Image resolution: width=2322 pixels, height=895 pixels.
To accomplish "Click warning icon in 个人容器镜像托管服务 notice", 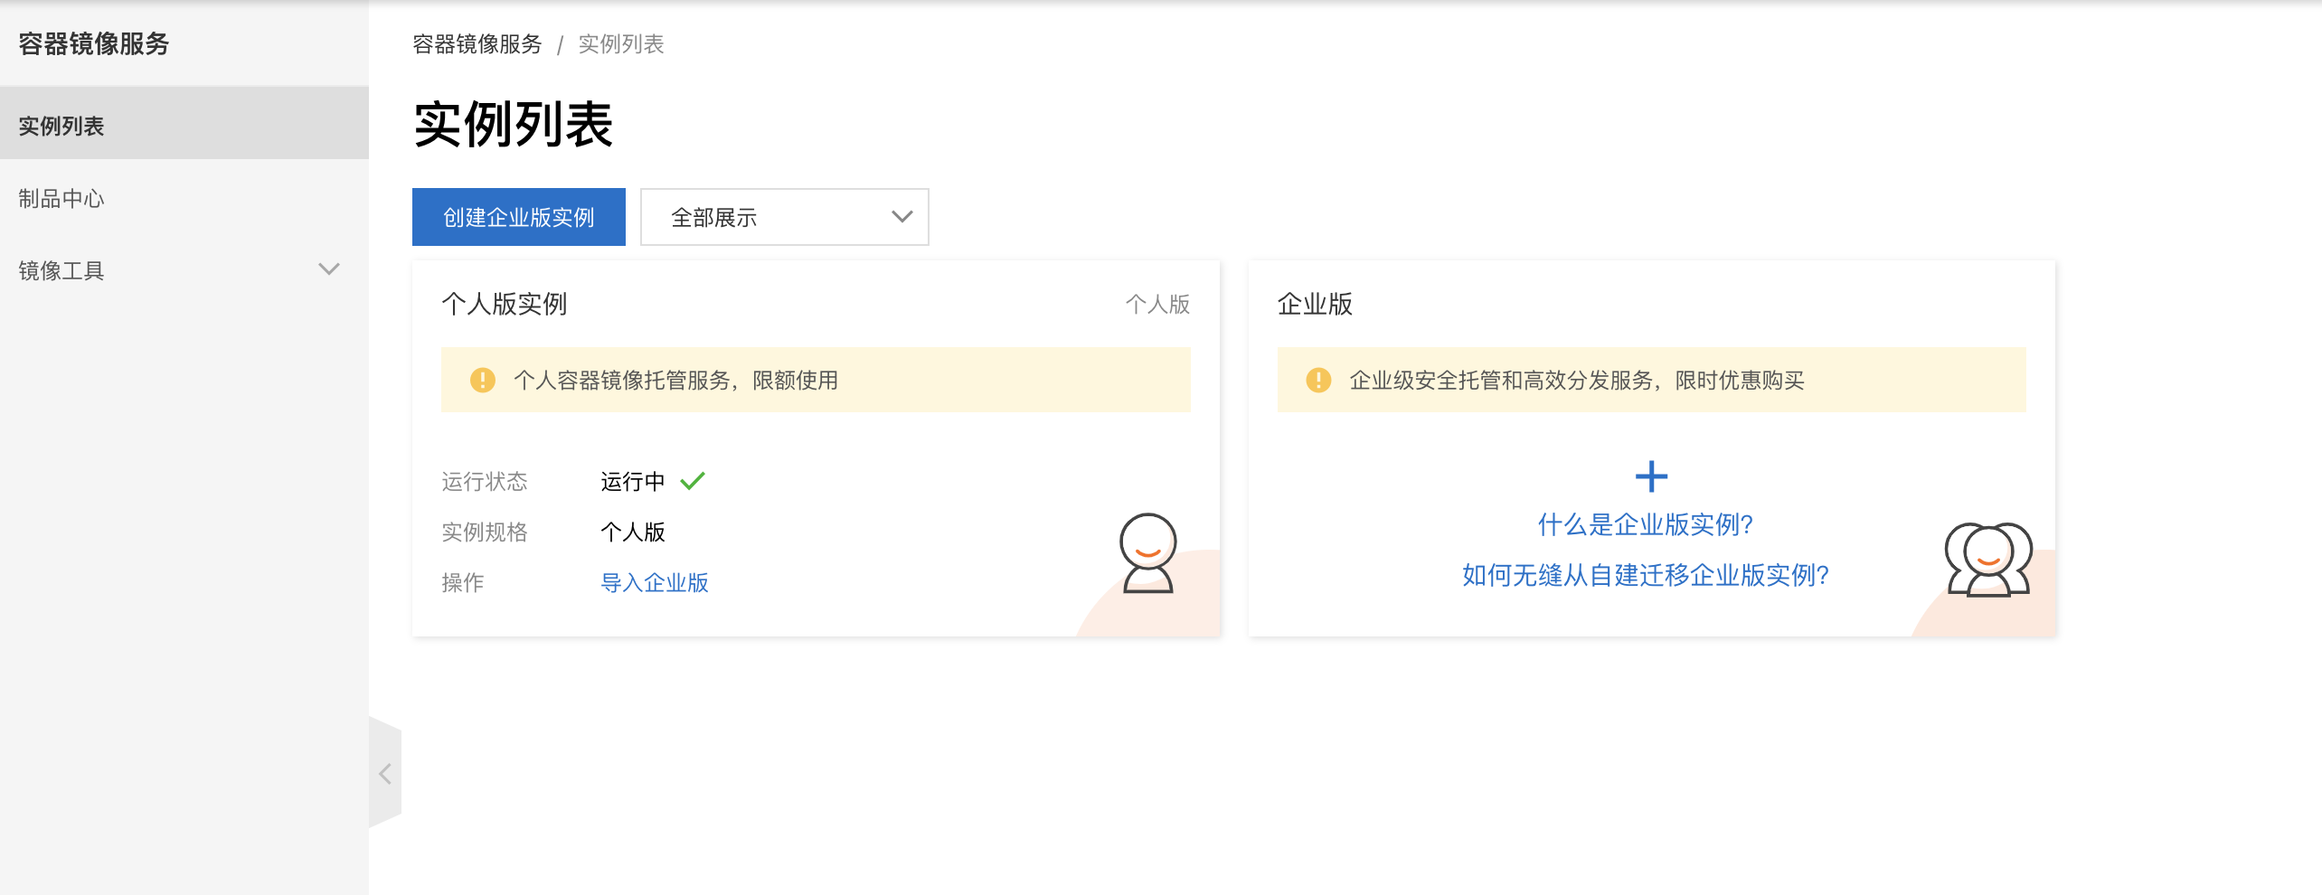I will point(483,380).
